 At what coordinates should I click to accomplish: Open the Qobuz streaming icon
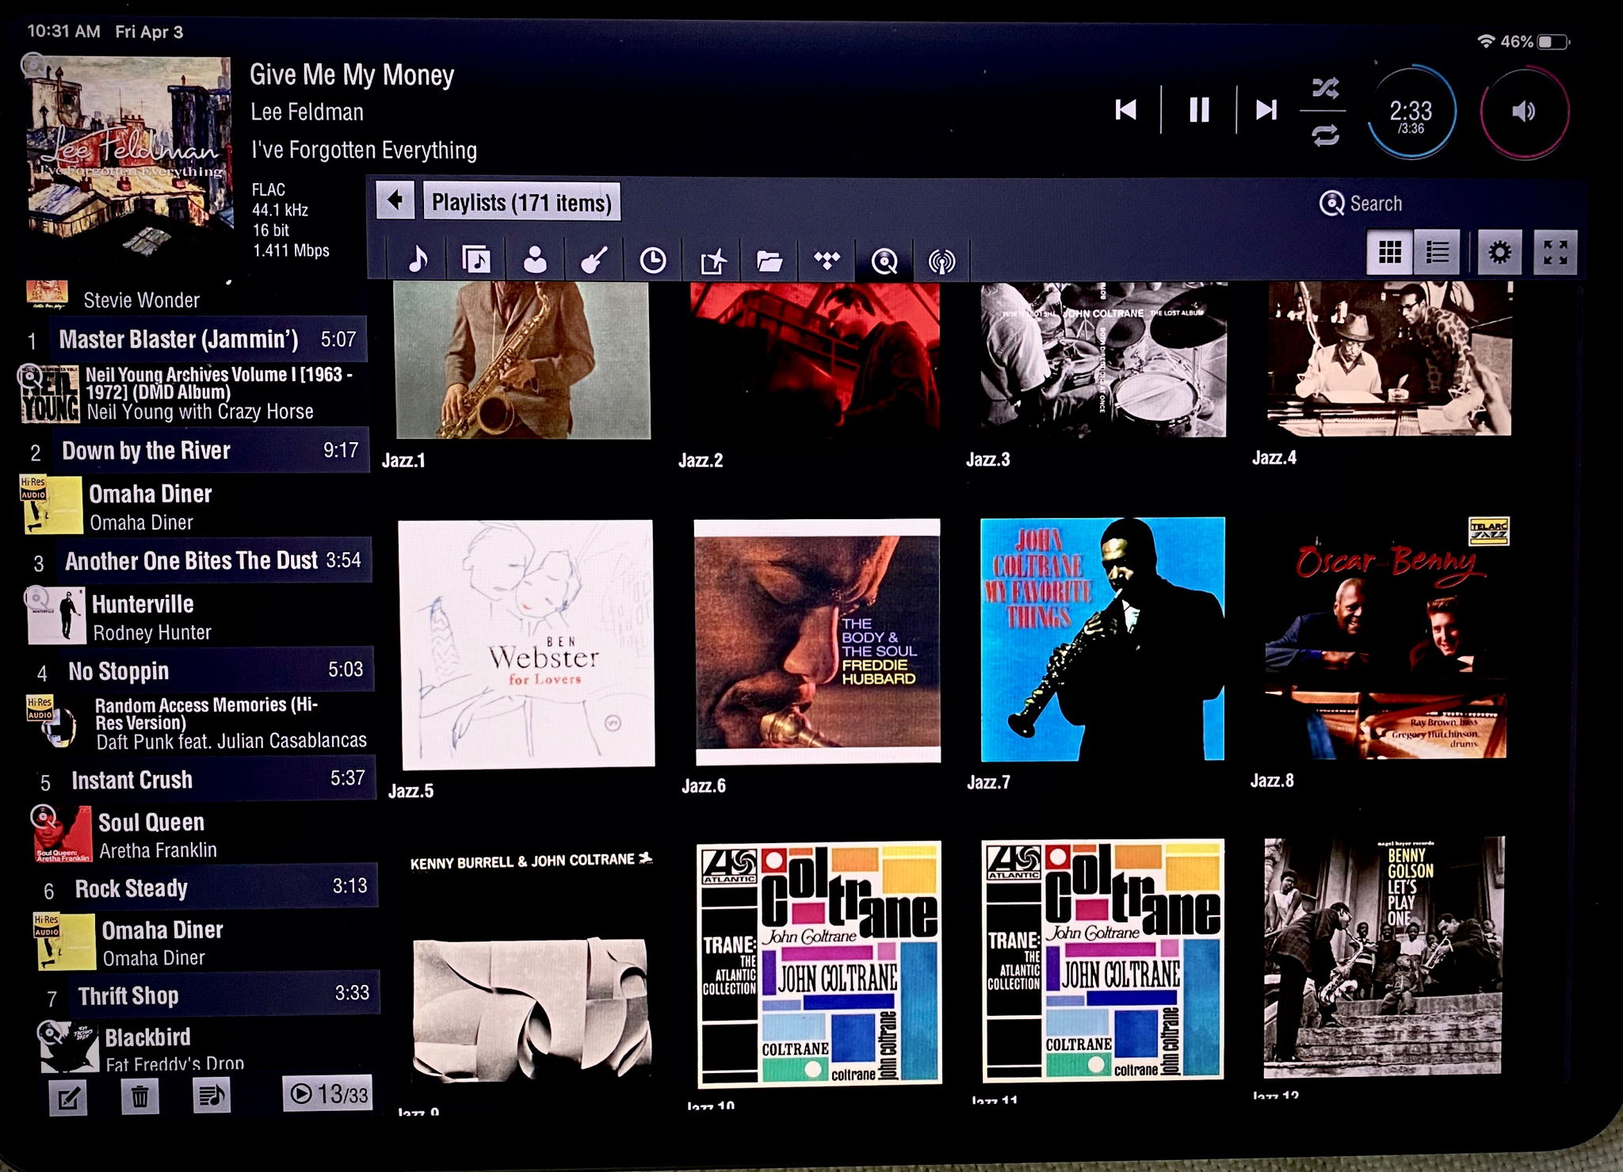tap(884, 261)
